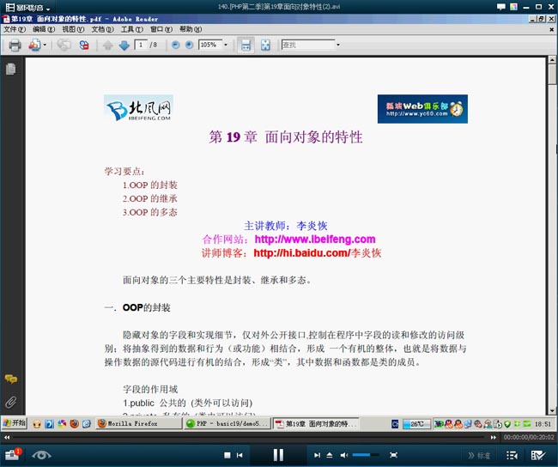Switch to 第19章 PDF taskbar button
Viewport: 558px width, 467px height.
(316, 423)
